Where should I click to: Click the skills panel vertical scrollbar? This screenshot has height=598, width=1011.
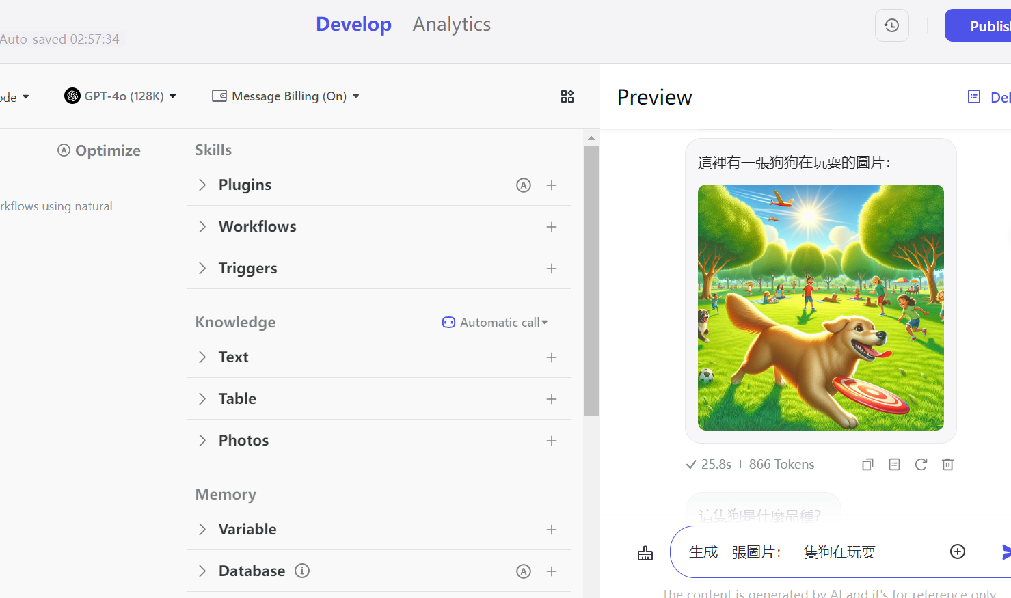pos(591,281)
